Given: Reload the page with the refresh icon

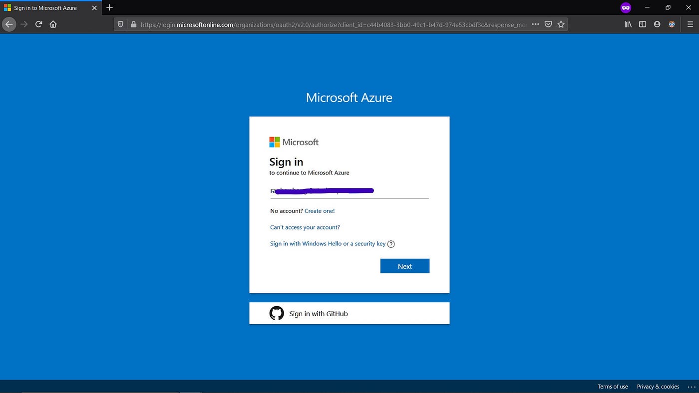Looking at the screenshot, I should [38, 24].
